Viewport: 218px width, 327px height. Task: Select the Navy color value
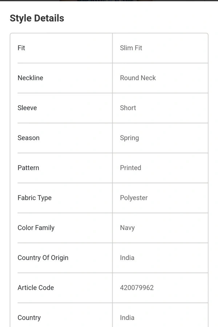127,228
